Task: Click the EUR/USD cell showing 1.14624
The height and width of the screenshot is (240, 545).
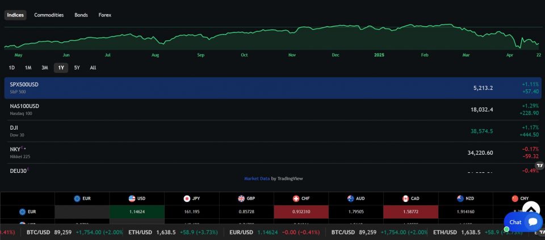Action: tap(137, 212)
